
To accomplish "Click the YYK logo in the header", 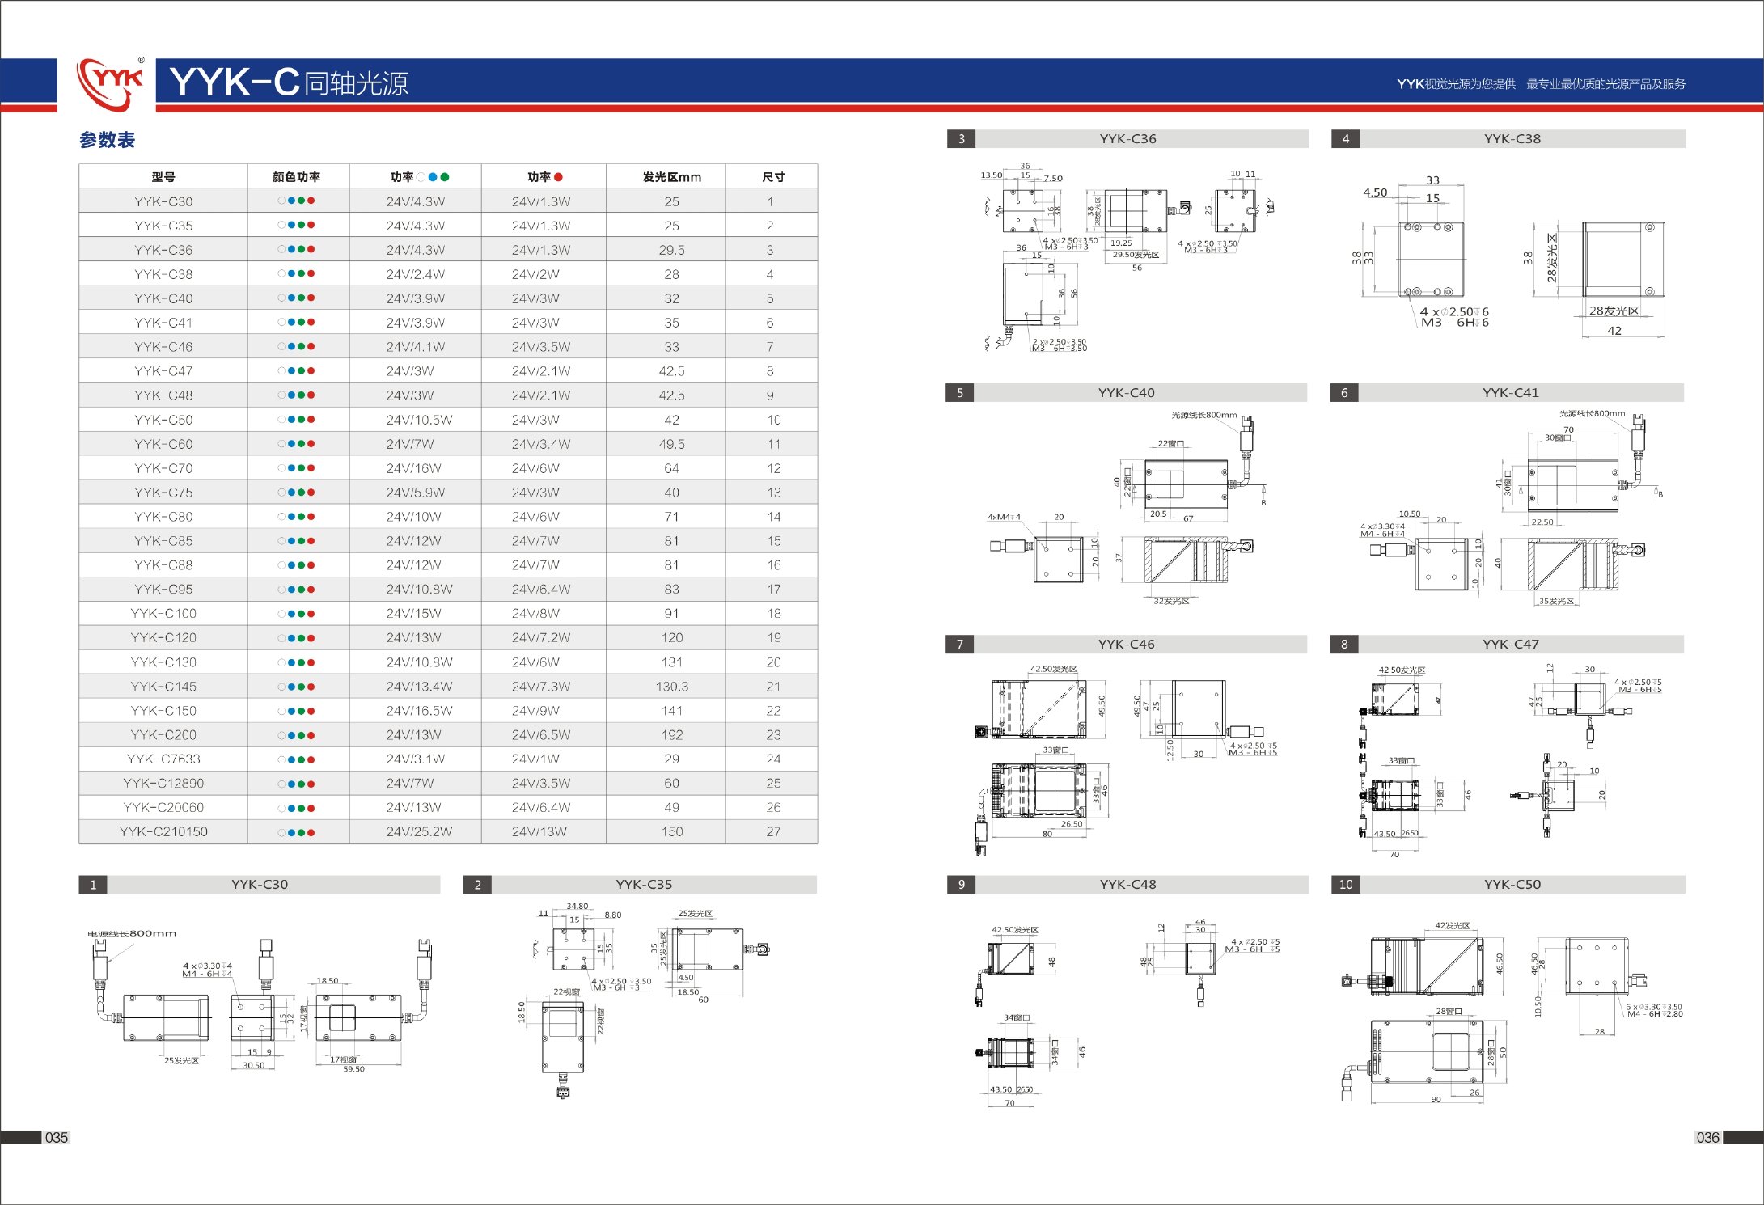I will (109, 83).
